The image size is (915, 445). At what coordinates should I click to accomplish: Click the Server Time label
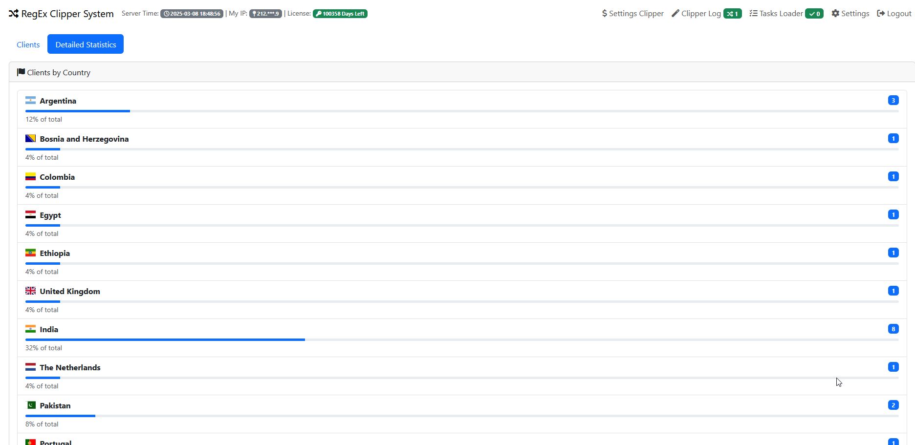[140, 13]
